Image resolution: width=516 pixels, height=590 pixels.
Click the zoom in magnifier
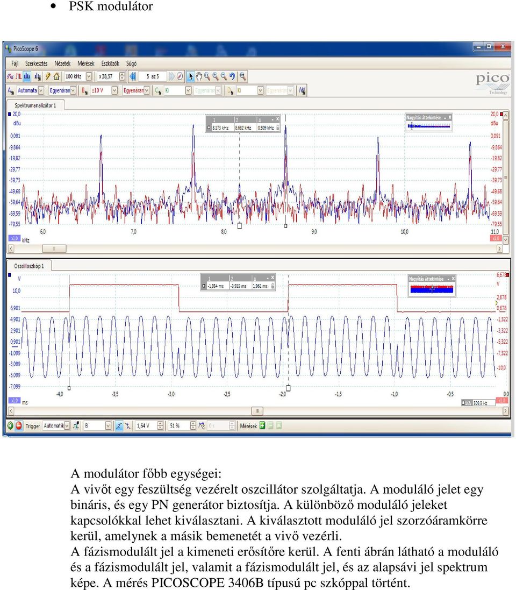216,76
